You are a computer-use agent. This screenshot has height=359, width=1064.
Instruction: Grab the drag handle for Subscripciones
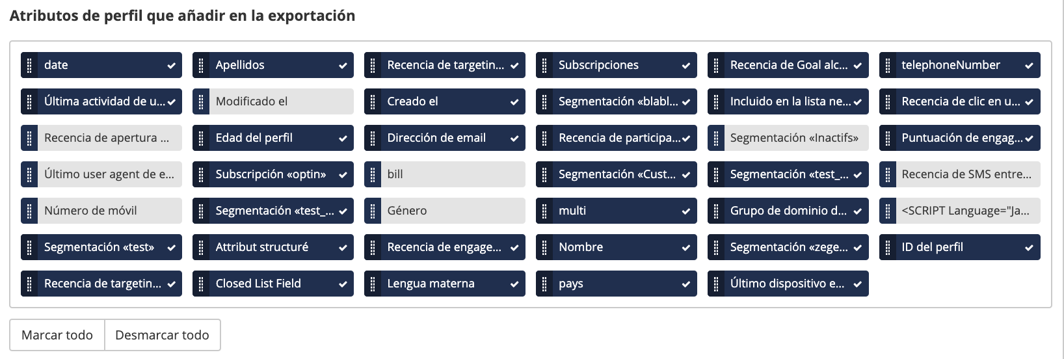click(544, 65)
